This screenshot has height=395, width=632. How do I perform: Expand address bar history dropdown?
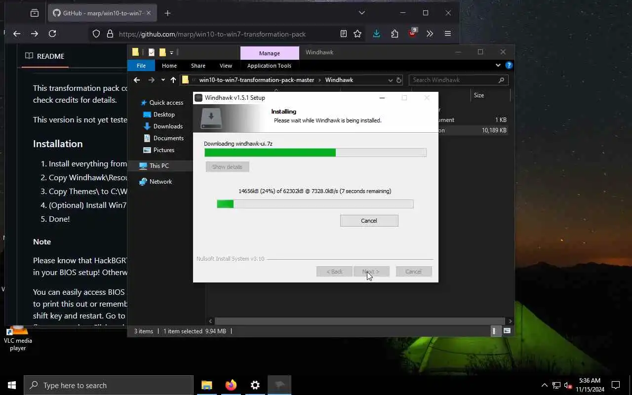pos(390,80)
